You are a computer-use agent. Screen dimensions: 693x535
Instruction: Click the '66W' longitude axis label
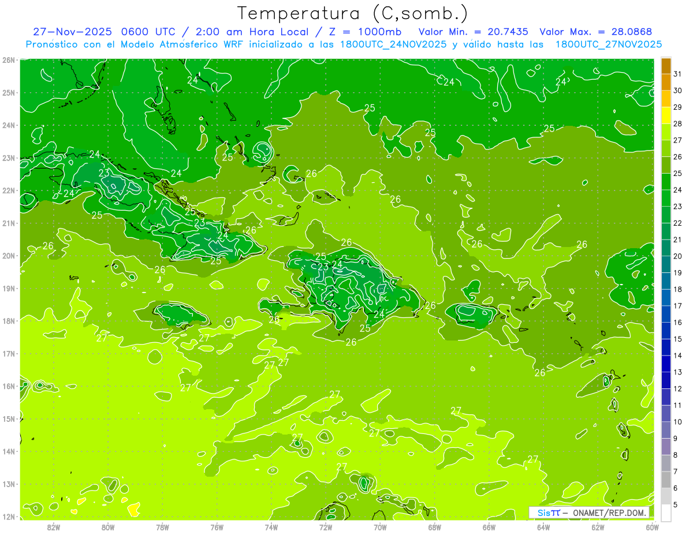pos(489,527)
